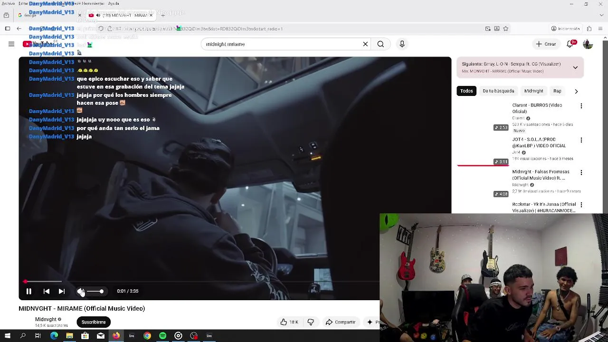Share the video via Compartir

coord(340,322)
